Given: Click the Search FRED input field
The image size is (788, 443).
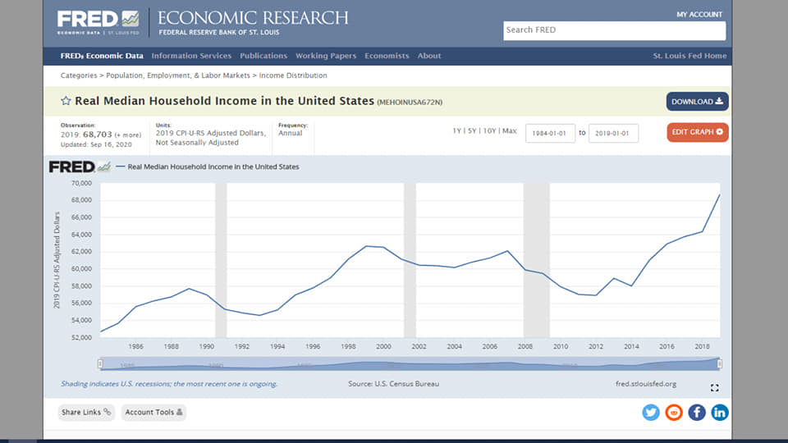Looking at the screenshot, I should click(614, 30).
